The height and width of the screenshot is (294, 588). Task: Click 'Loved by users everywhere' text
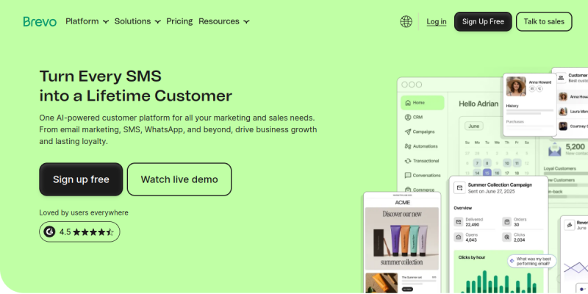click(84, 212)
